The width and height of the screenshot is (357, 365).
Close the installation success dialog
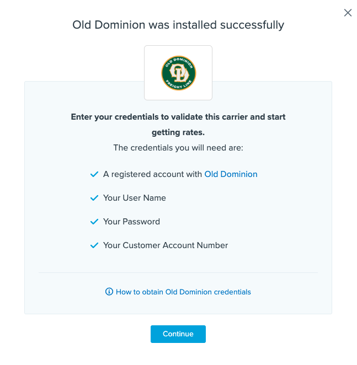[x=348, y=13]
